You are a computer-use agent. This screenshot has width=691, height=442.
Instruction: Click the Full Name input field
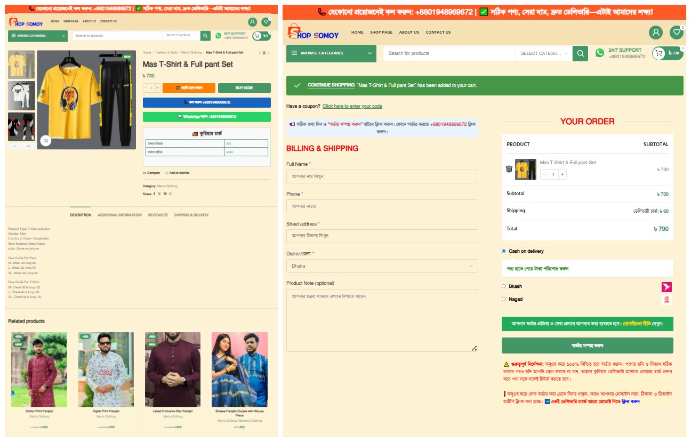[382, 176]
